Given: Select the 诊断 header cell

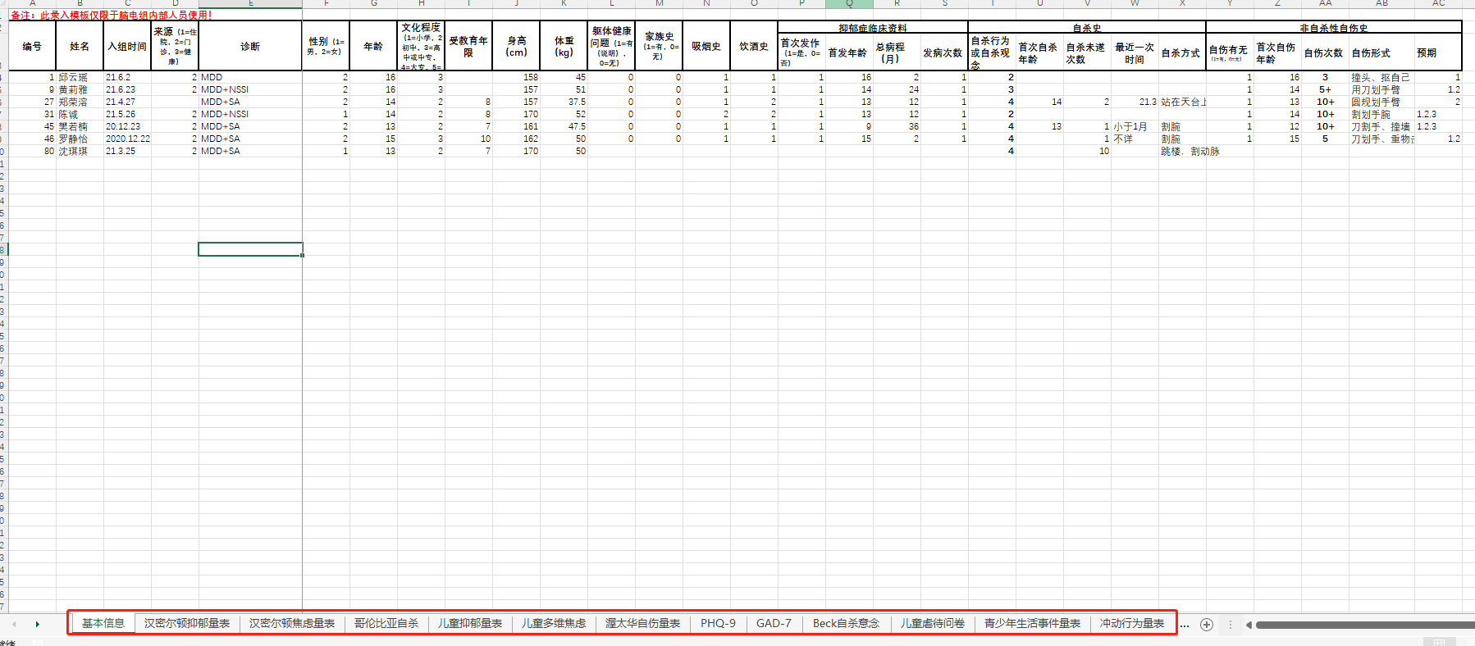Looking at the screenshot, I should click(250, 46).
